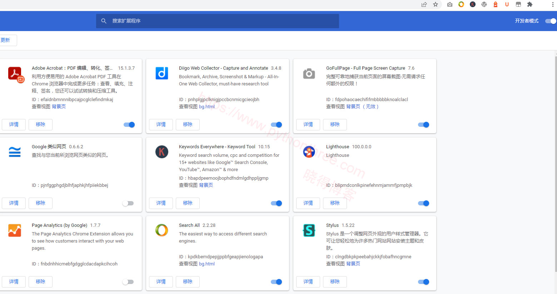
Task: Disable Stylus extension toggle
Action: [424, 282]
